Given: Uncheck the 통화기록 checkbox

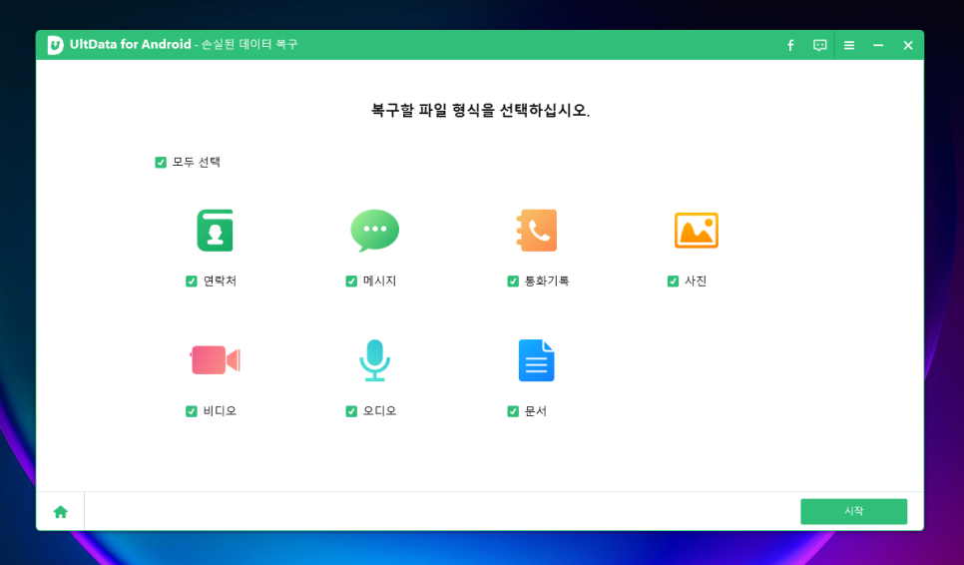Looking at the screenshot, I should point(513,281).
